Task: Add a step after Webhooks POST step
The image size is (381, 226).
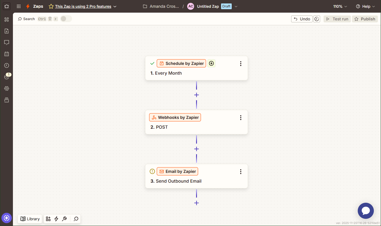Action: [x=196, y=149]
